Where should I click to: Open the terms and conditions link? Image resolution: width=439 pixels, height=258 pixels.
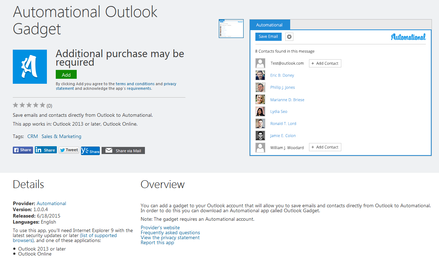click(x=135, y=84)
